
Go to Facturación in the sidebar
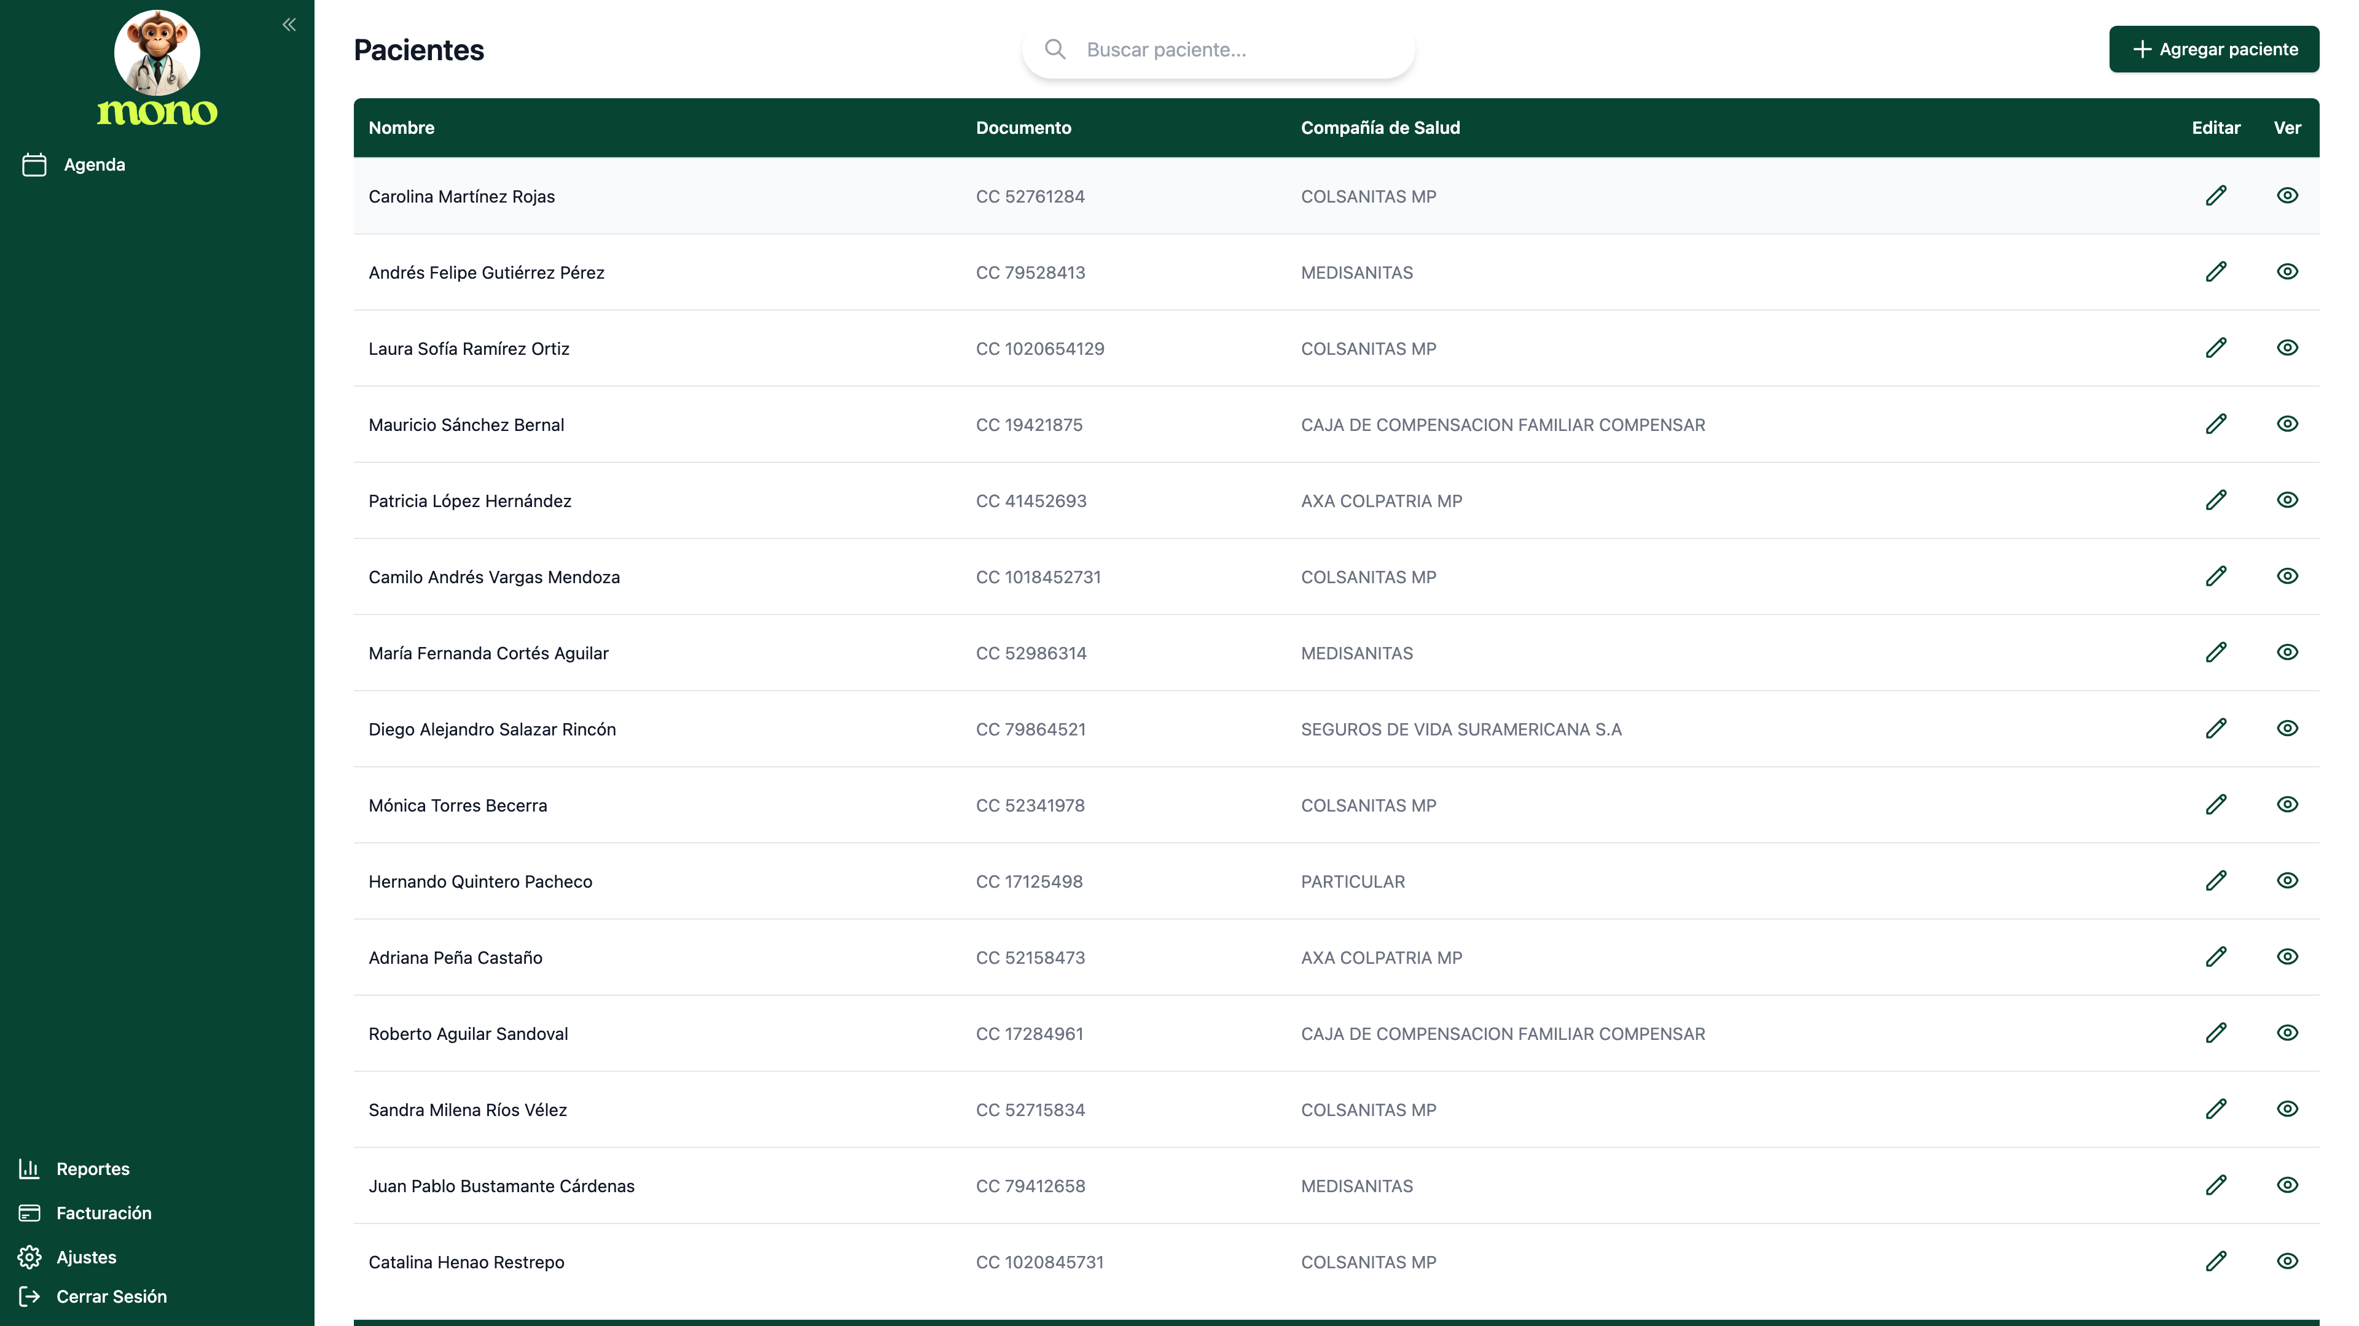point(85,1212)
